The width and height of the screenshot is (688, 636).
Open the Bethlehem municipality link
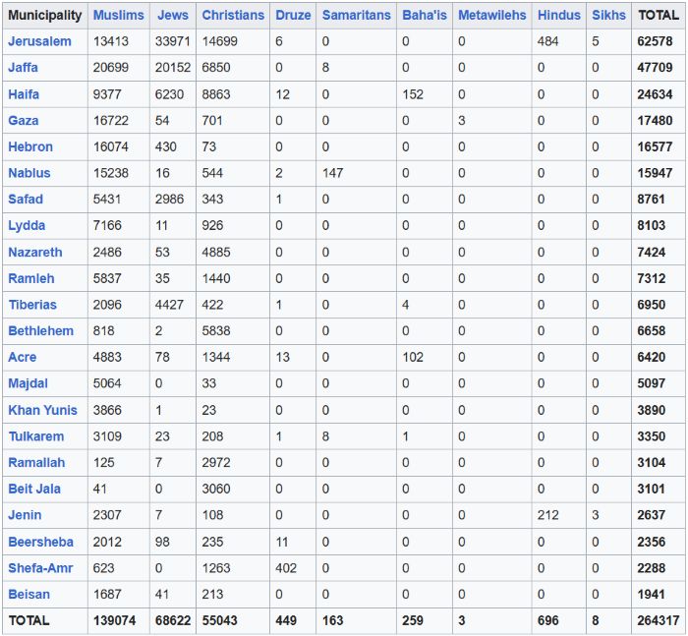[41, 331]
